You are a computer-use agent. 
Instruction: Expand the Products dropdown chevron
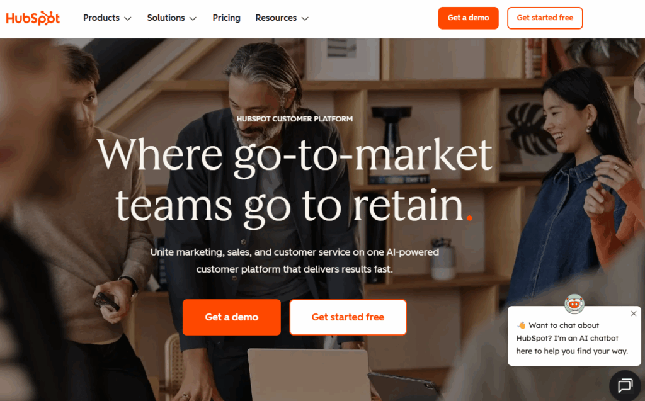pyautogui.click(x=128, y=18)
